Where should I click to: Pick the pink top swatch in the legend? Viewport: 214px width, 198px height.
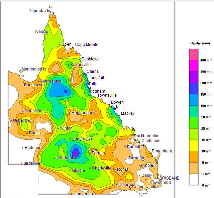(x=194, y=54)
